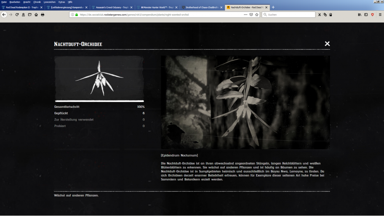This screenshot has width=384, height=216.
Task: Close the Nachtduft-Orchidee detail panel with X
Action: tap(327, 44)
